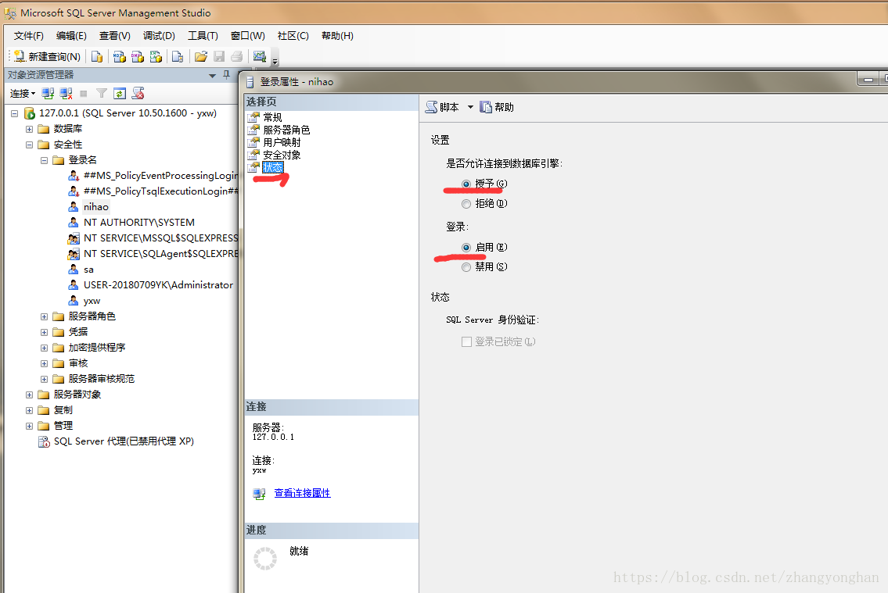The image size is (888, 593).
Task: Open the 查看(V) menu
Action: click(115, 36)
